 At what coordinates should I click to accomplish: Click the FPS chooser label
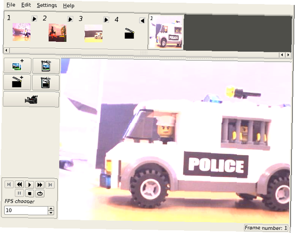[19, 201]
